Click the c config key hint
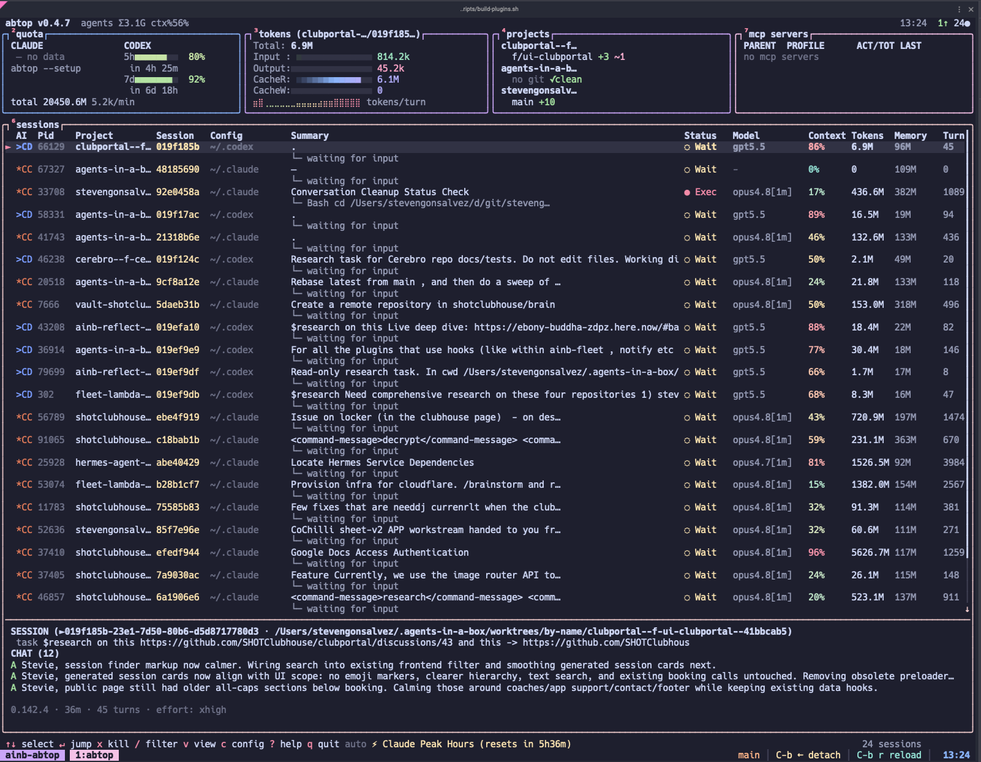Viewport: 981px width, 762px height. coord(242,744)
